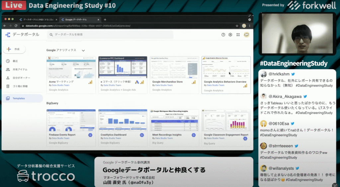
Task: Open the help icon in Data Portal header
Action: (223, 34)
